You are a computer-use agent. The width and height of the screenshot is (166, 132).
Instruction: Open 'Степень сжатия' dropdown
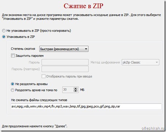point(64,49)
